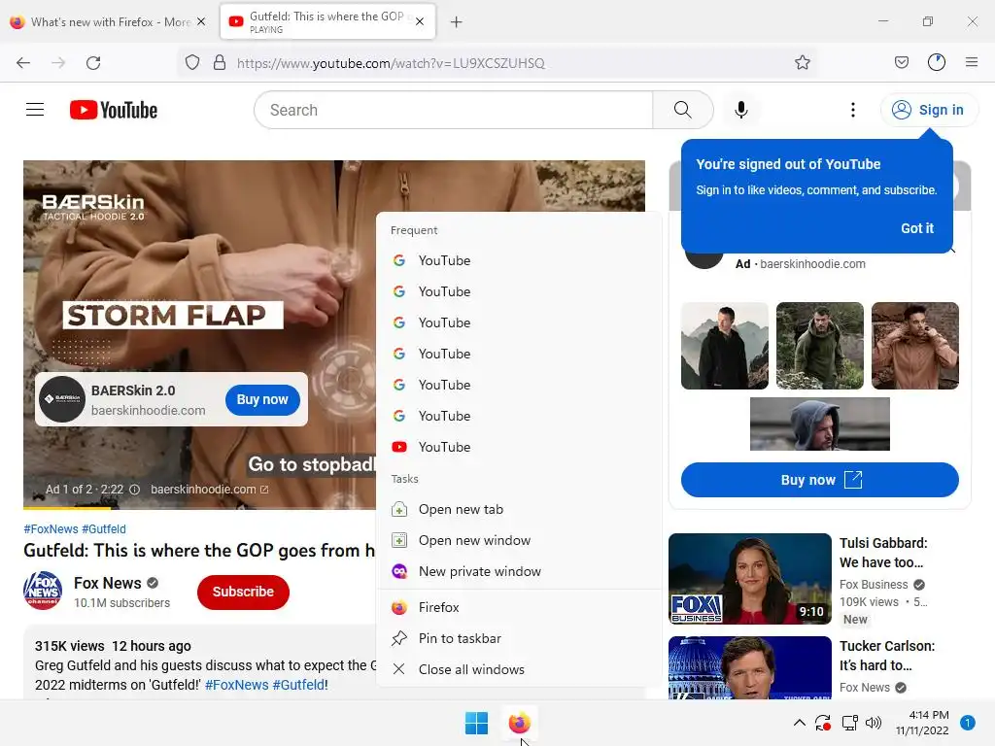995x746 pixels.
Task: Open the volume speaker tray icon
Action: [x=874, y=723]
